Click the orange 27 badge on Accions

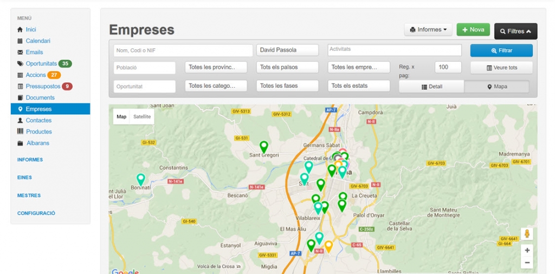click(x=54, y=75)
